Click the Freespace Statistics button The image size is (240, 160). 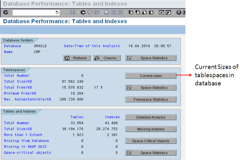[151, 100]
